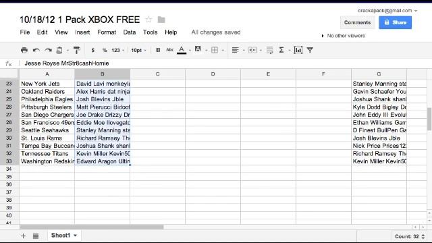Viewport: 432px width, 243px height.
Task: Click the merge cells icon
Action: [252, 50]
